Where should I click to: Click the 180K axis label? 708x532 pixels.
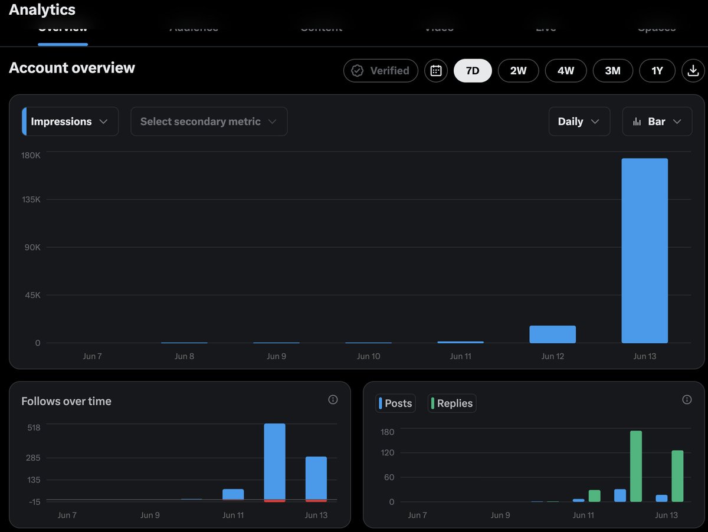30,155
